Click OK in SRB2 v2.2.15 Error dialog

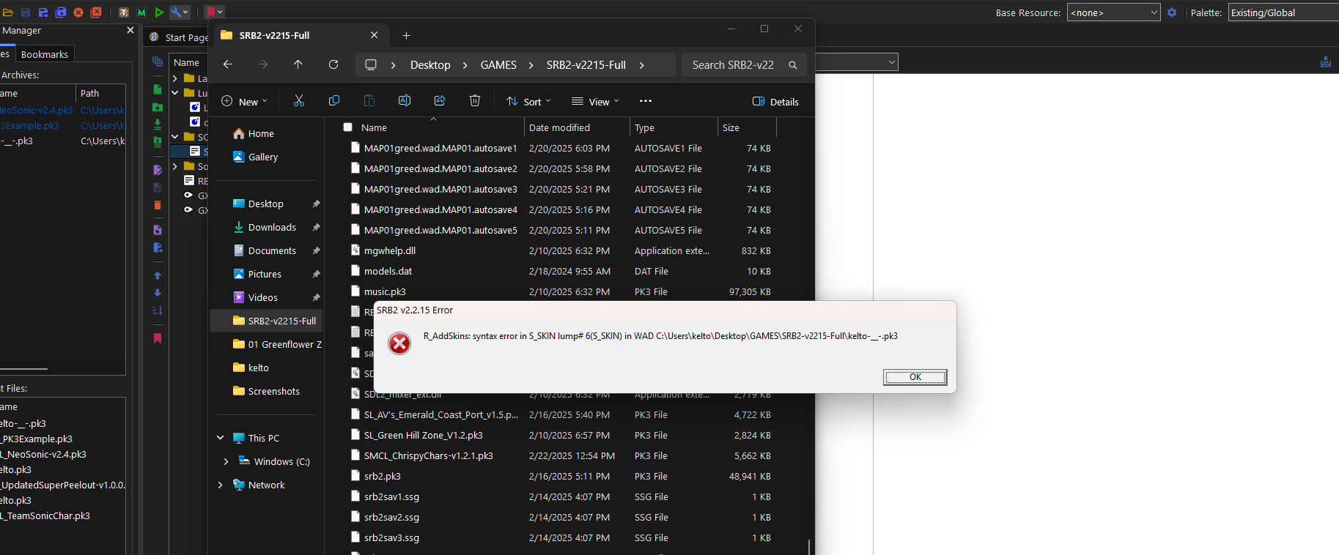915,377
